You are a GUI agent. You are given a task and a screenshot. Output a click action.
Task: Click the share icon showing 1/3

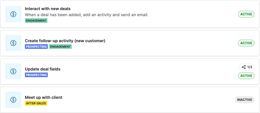(243, 67)
